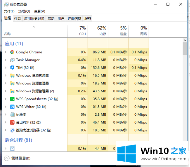Click the 金山PDF red icon
The image size is (190, 167).
coord(12,122)
